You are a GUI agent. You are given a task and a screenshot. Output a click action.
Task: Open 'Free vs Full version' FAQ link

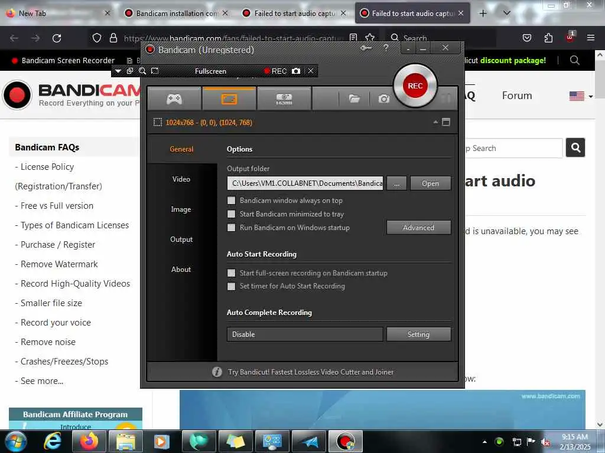(57, 206)
